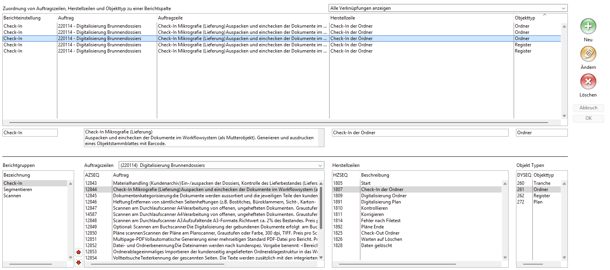
Task: Click the 'Check-In der Ordner' text field
Action: click(420, 133)
